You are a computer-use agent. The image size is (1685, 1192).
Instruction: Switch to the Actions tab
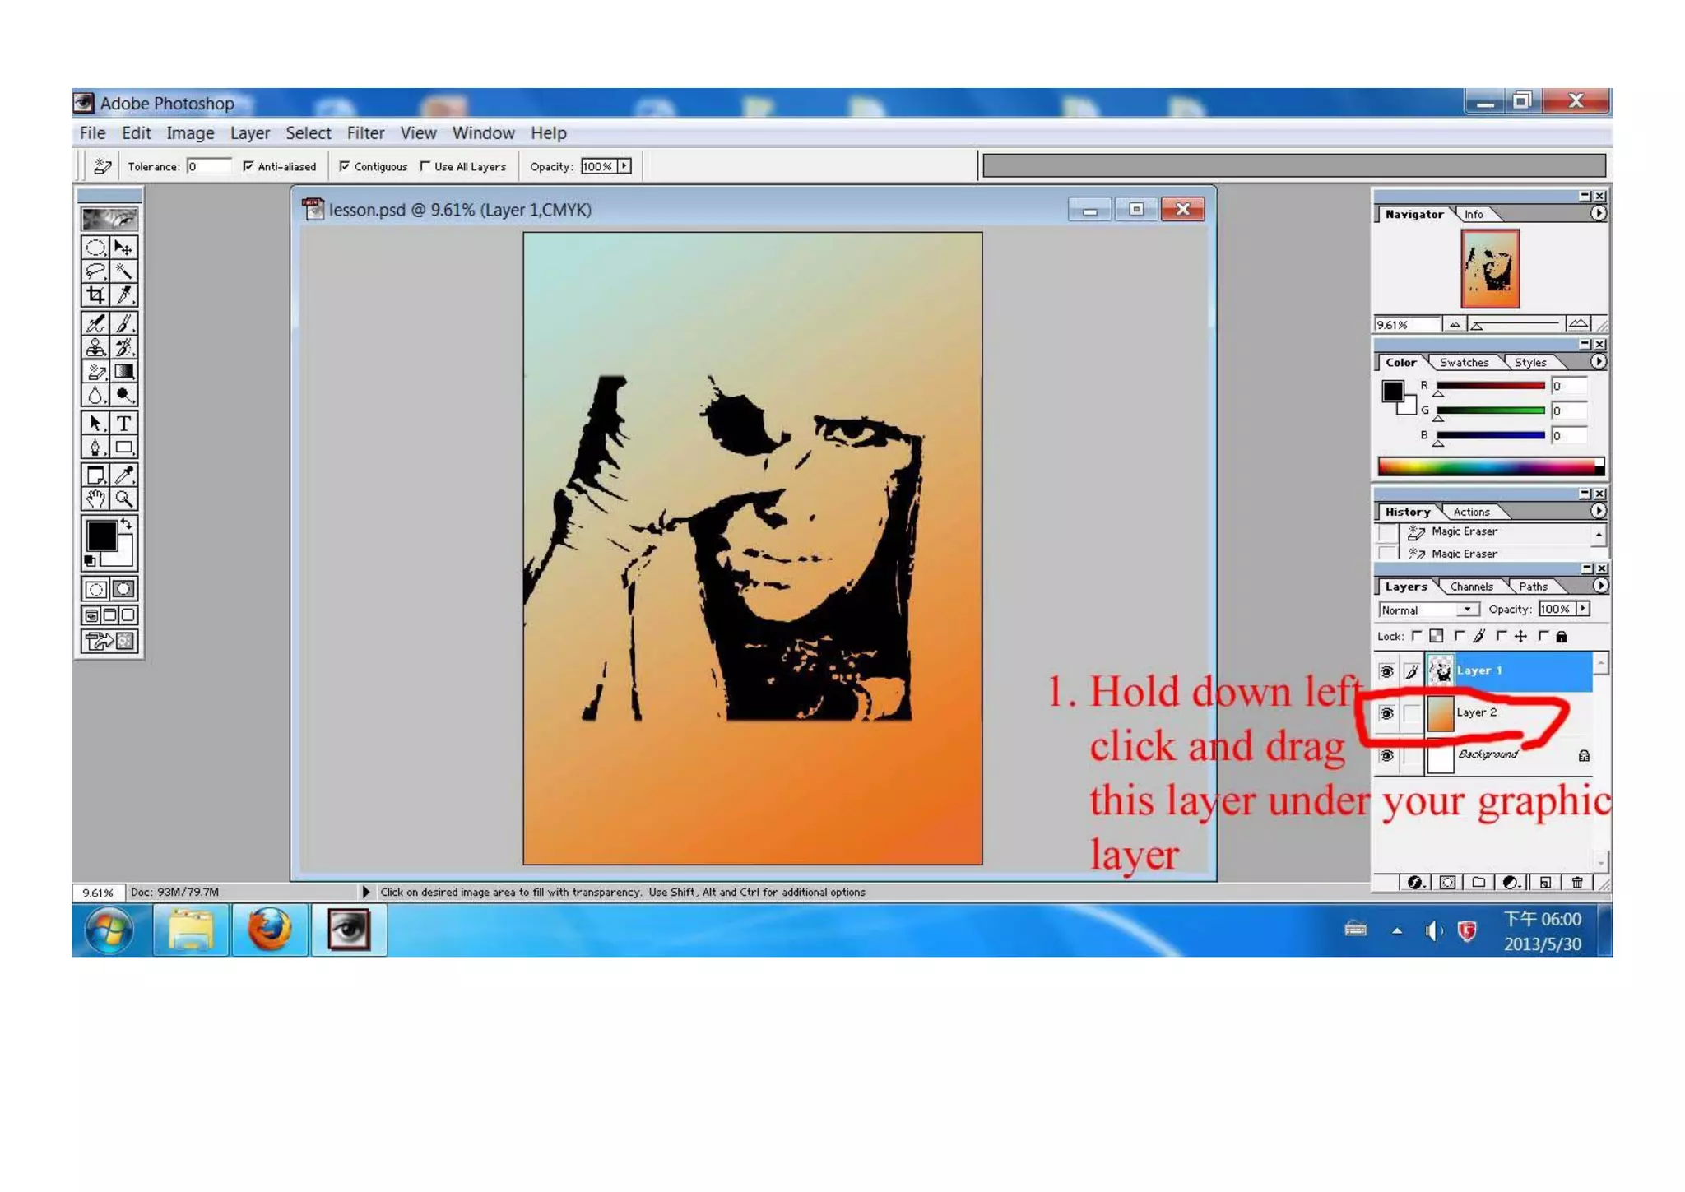click(1471, 512)
